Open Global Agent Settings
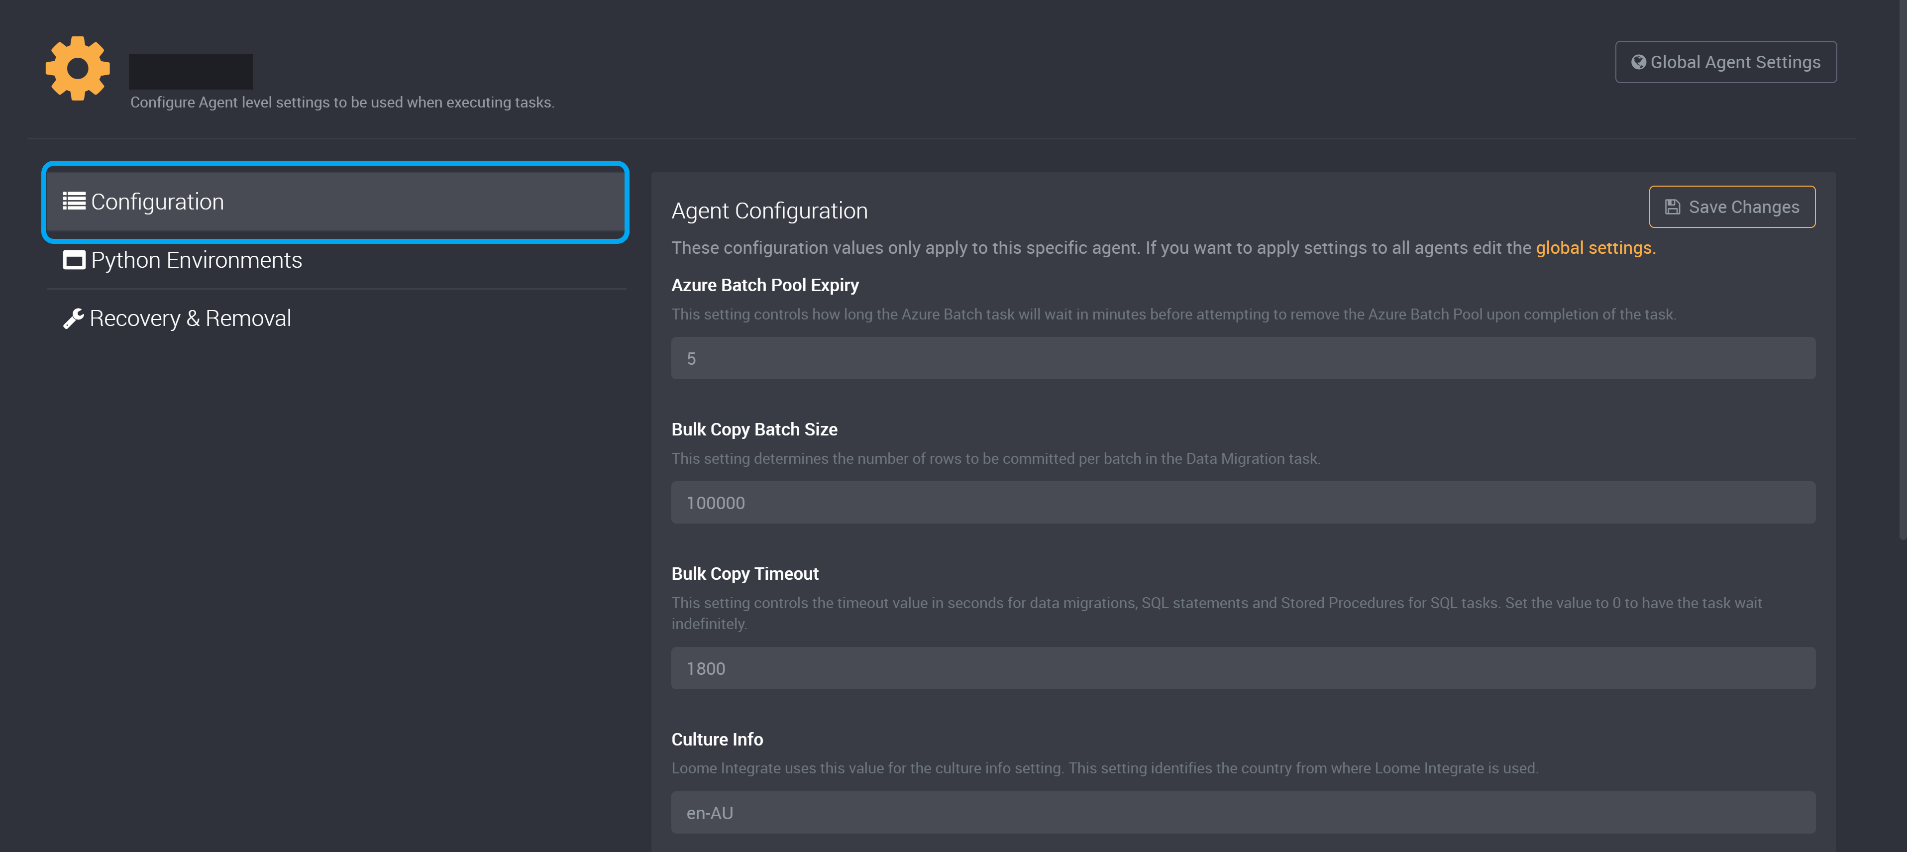Image resolution: width=1907 pixels, height=852 pixels. (x=1726, y=62)
